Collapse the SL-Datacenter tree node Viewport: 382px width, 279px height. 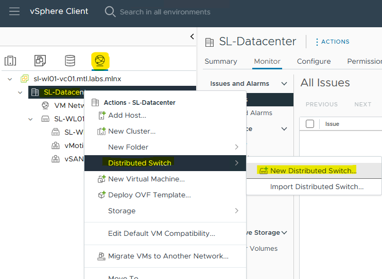20,92
